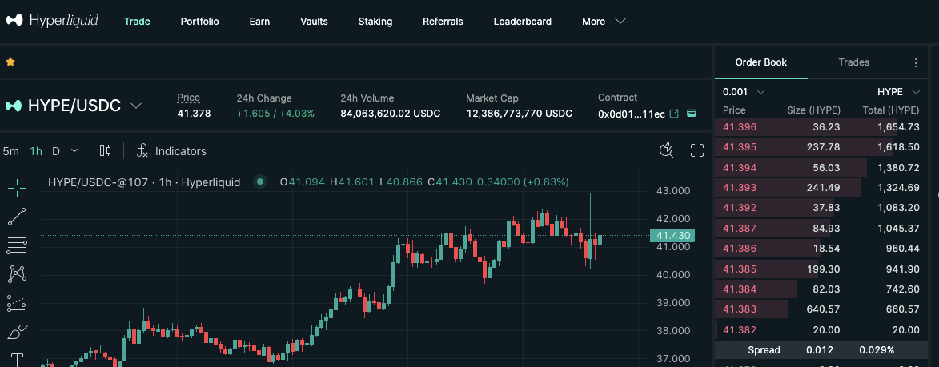
Task: Toggle the green chart status dot
Action: 260,182
